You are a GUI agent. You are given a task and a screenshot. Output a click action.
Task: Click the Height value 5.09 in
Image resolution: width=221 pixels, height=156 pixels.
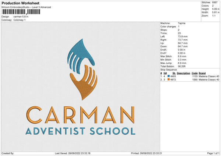pyautogui.click(x=215, y=9)
